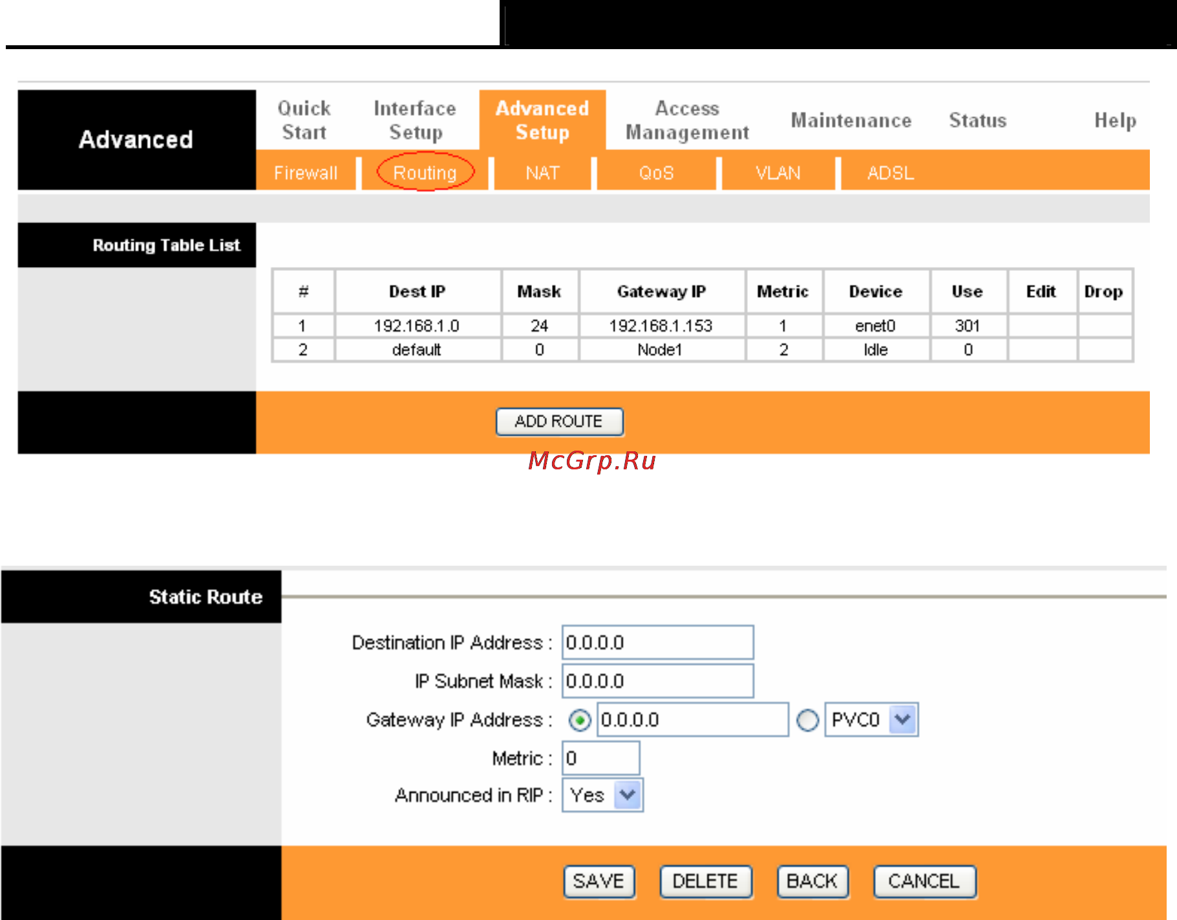The width and height of the screenshot is (1177, 920).
Task: Go to the VLAN submenu
Action: coord(778,173)
